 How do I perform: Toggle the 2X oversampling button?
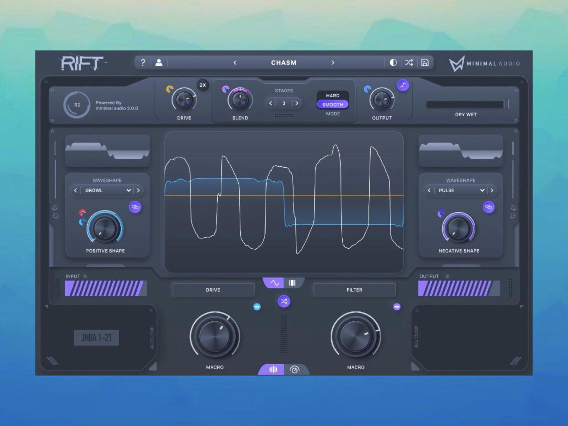203,85
